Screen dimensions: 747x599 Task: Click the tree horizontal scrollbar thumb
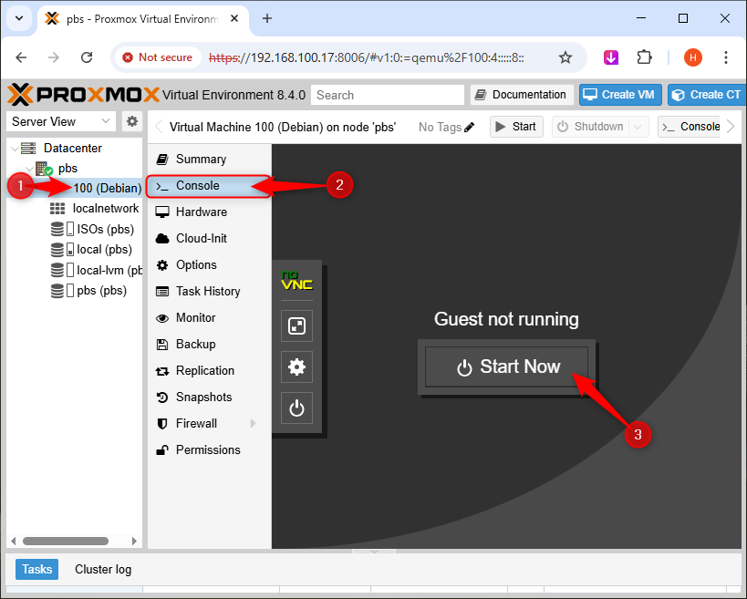coord(66,541)
